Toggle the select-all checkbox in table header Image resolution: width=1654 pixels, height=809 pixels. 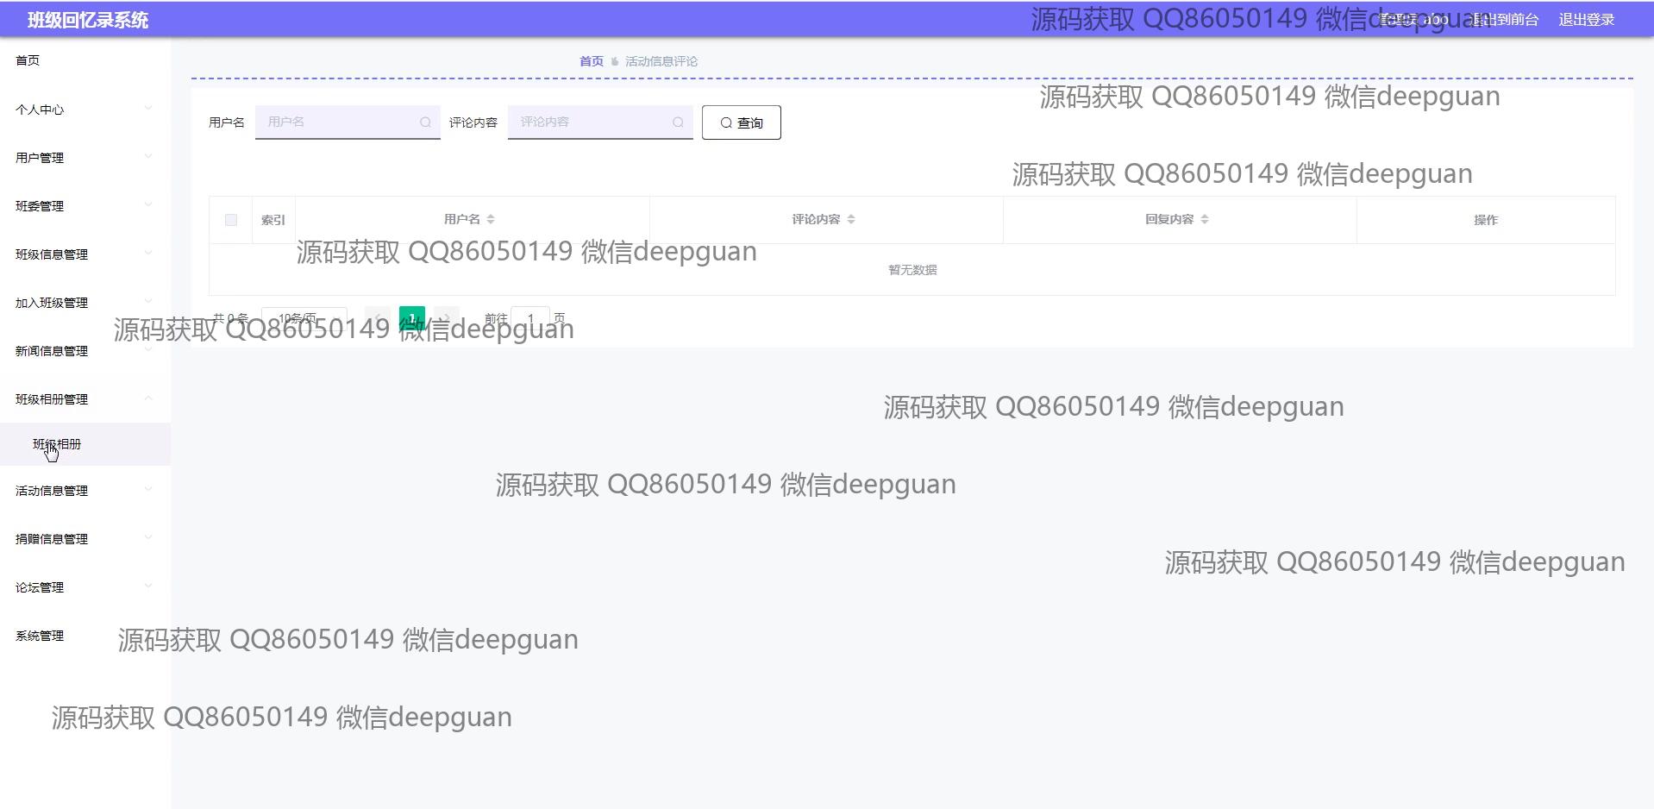tap(231, 220)
